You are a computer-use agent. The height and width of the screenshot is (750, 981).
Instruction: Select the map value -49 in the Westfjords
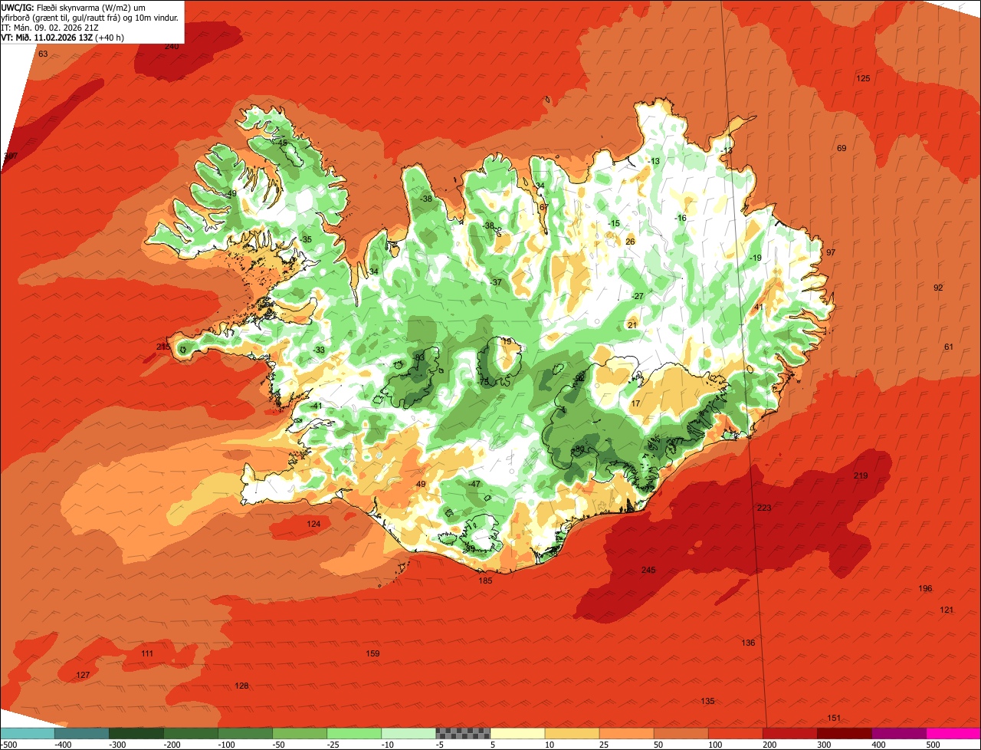(231, 194)
